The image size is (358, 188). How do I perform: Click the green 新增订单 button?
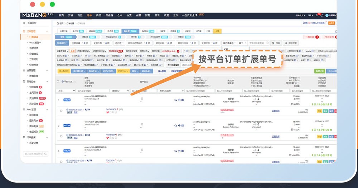pyautogui.click(x=320, y=71)
